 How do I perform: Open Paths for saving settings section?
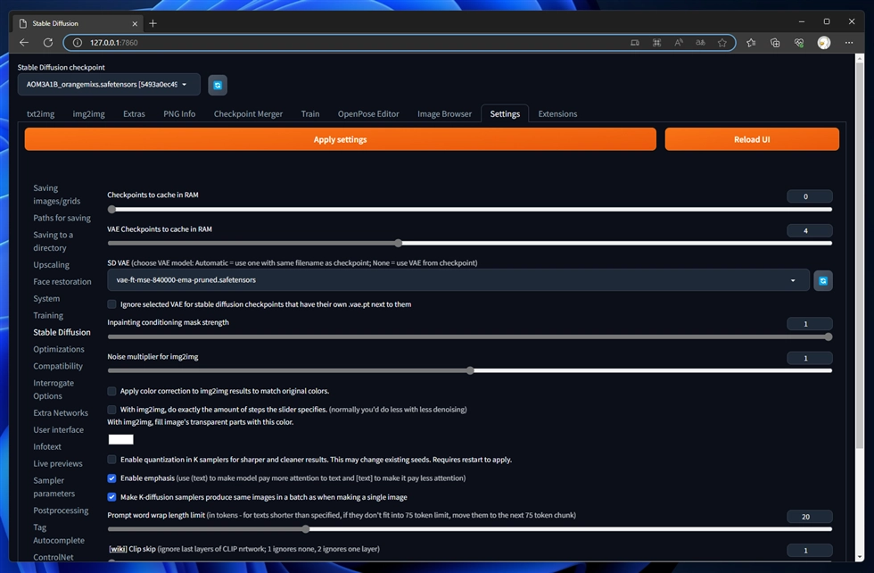coord(62,218)
